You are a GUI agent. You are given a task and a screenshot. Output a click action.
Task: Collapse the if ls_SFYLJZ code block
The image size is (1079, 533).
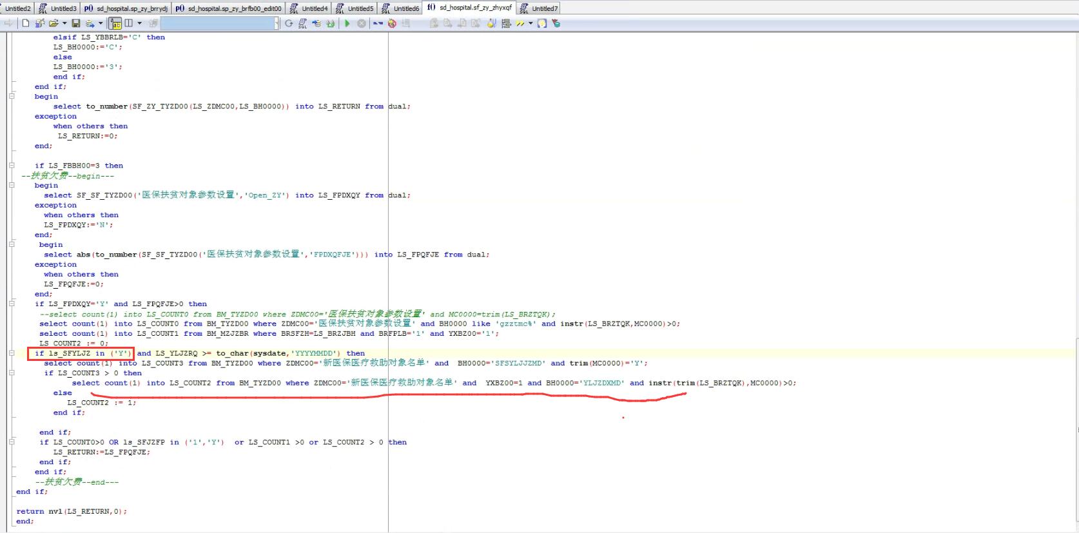pos(12,353)
